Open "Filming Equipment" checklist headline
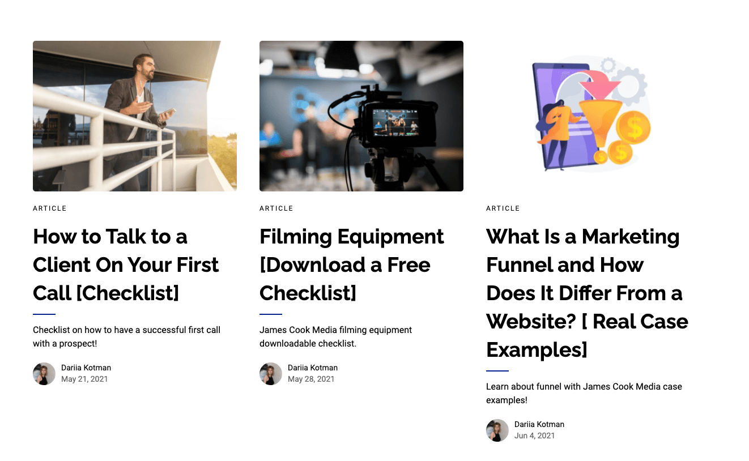The width and height of the screenshot is (749, 461). (352, 264)
